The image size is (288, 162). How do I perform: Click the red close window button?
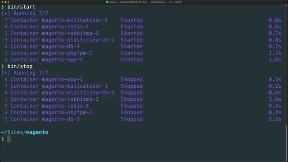[x=2, y=2]
